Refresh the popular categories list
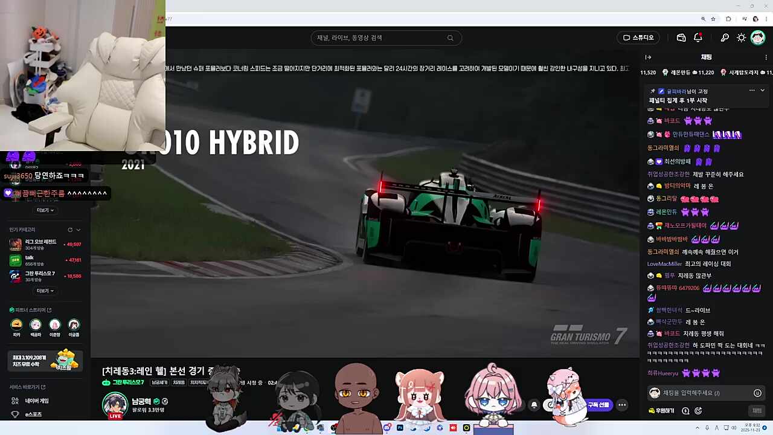 pyautogui.click(x=70, y=230)
